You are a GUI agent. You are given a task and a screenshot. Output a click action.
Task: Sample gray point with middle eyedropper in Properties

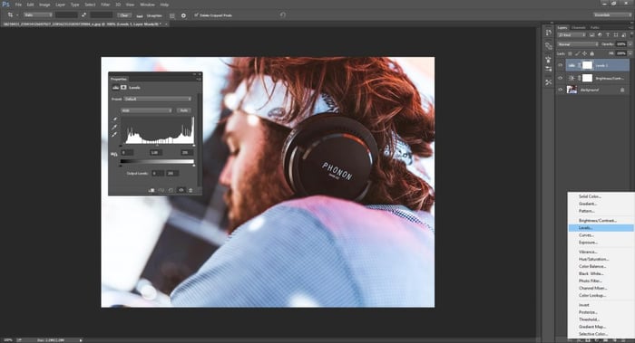coord(114,127)
